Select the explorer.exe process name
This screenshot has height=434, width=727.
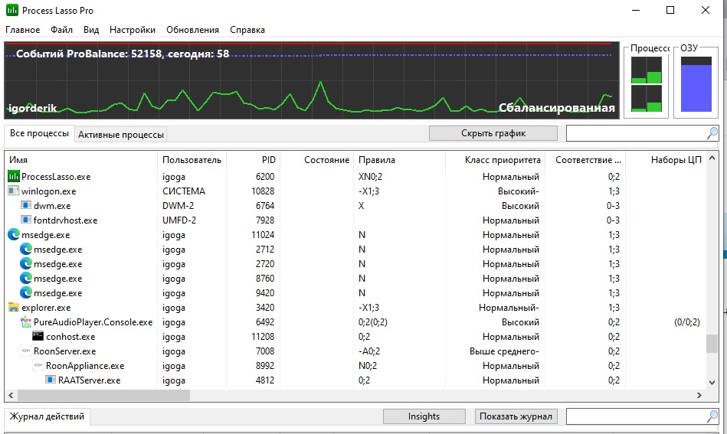point(47,308)
